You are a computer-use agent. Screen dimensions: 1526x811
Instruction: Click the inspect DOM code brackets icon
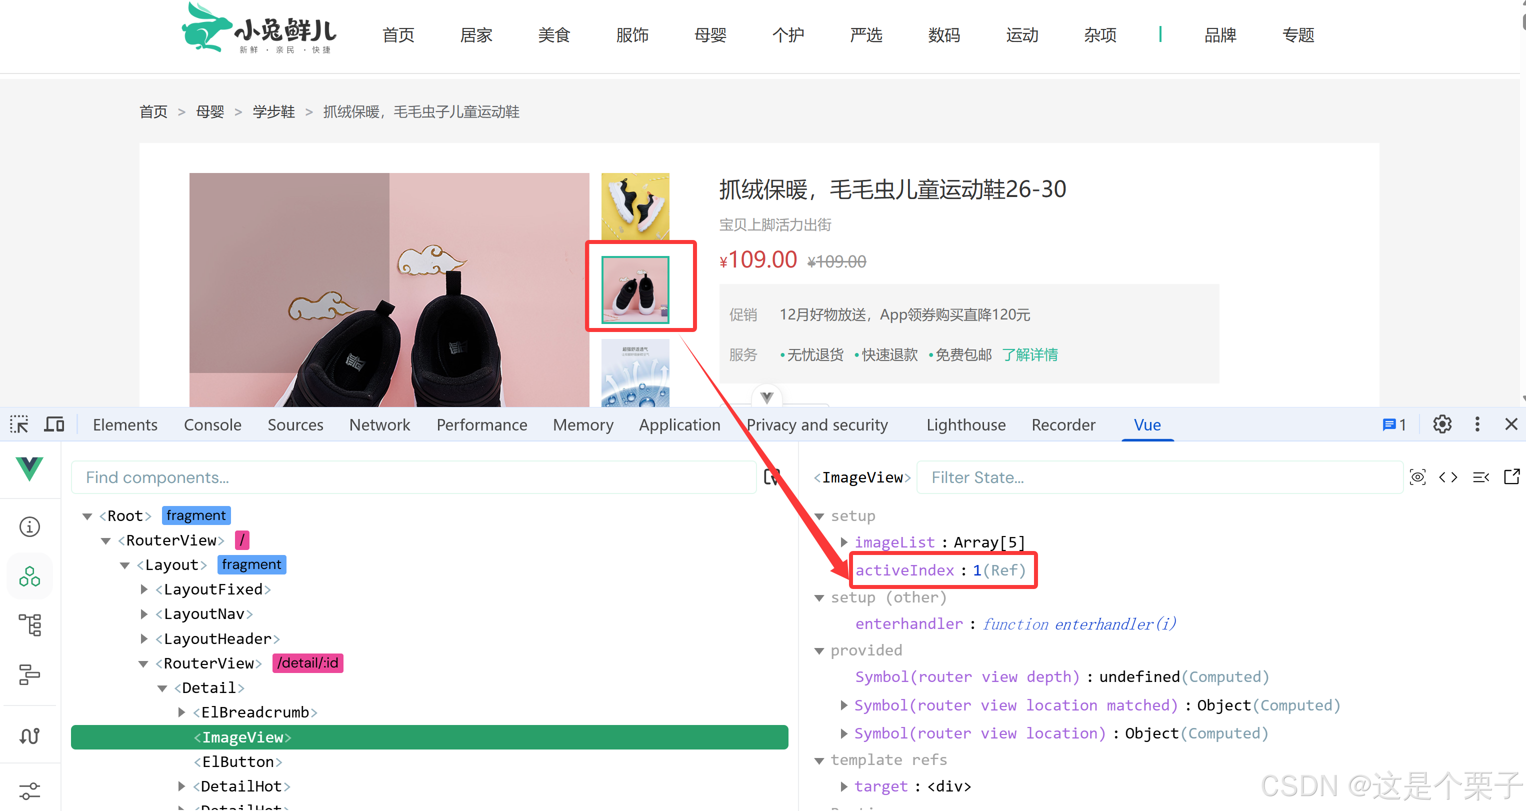(x=1448, y=477)
